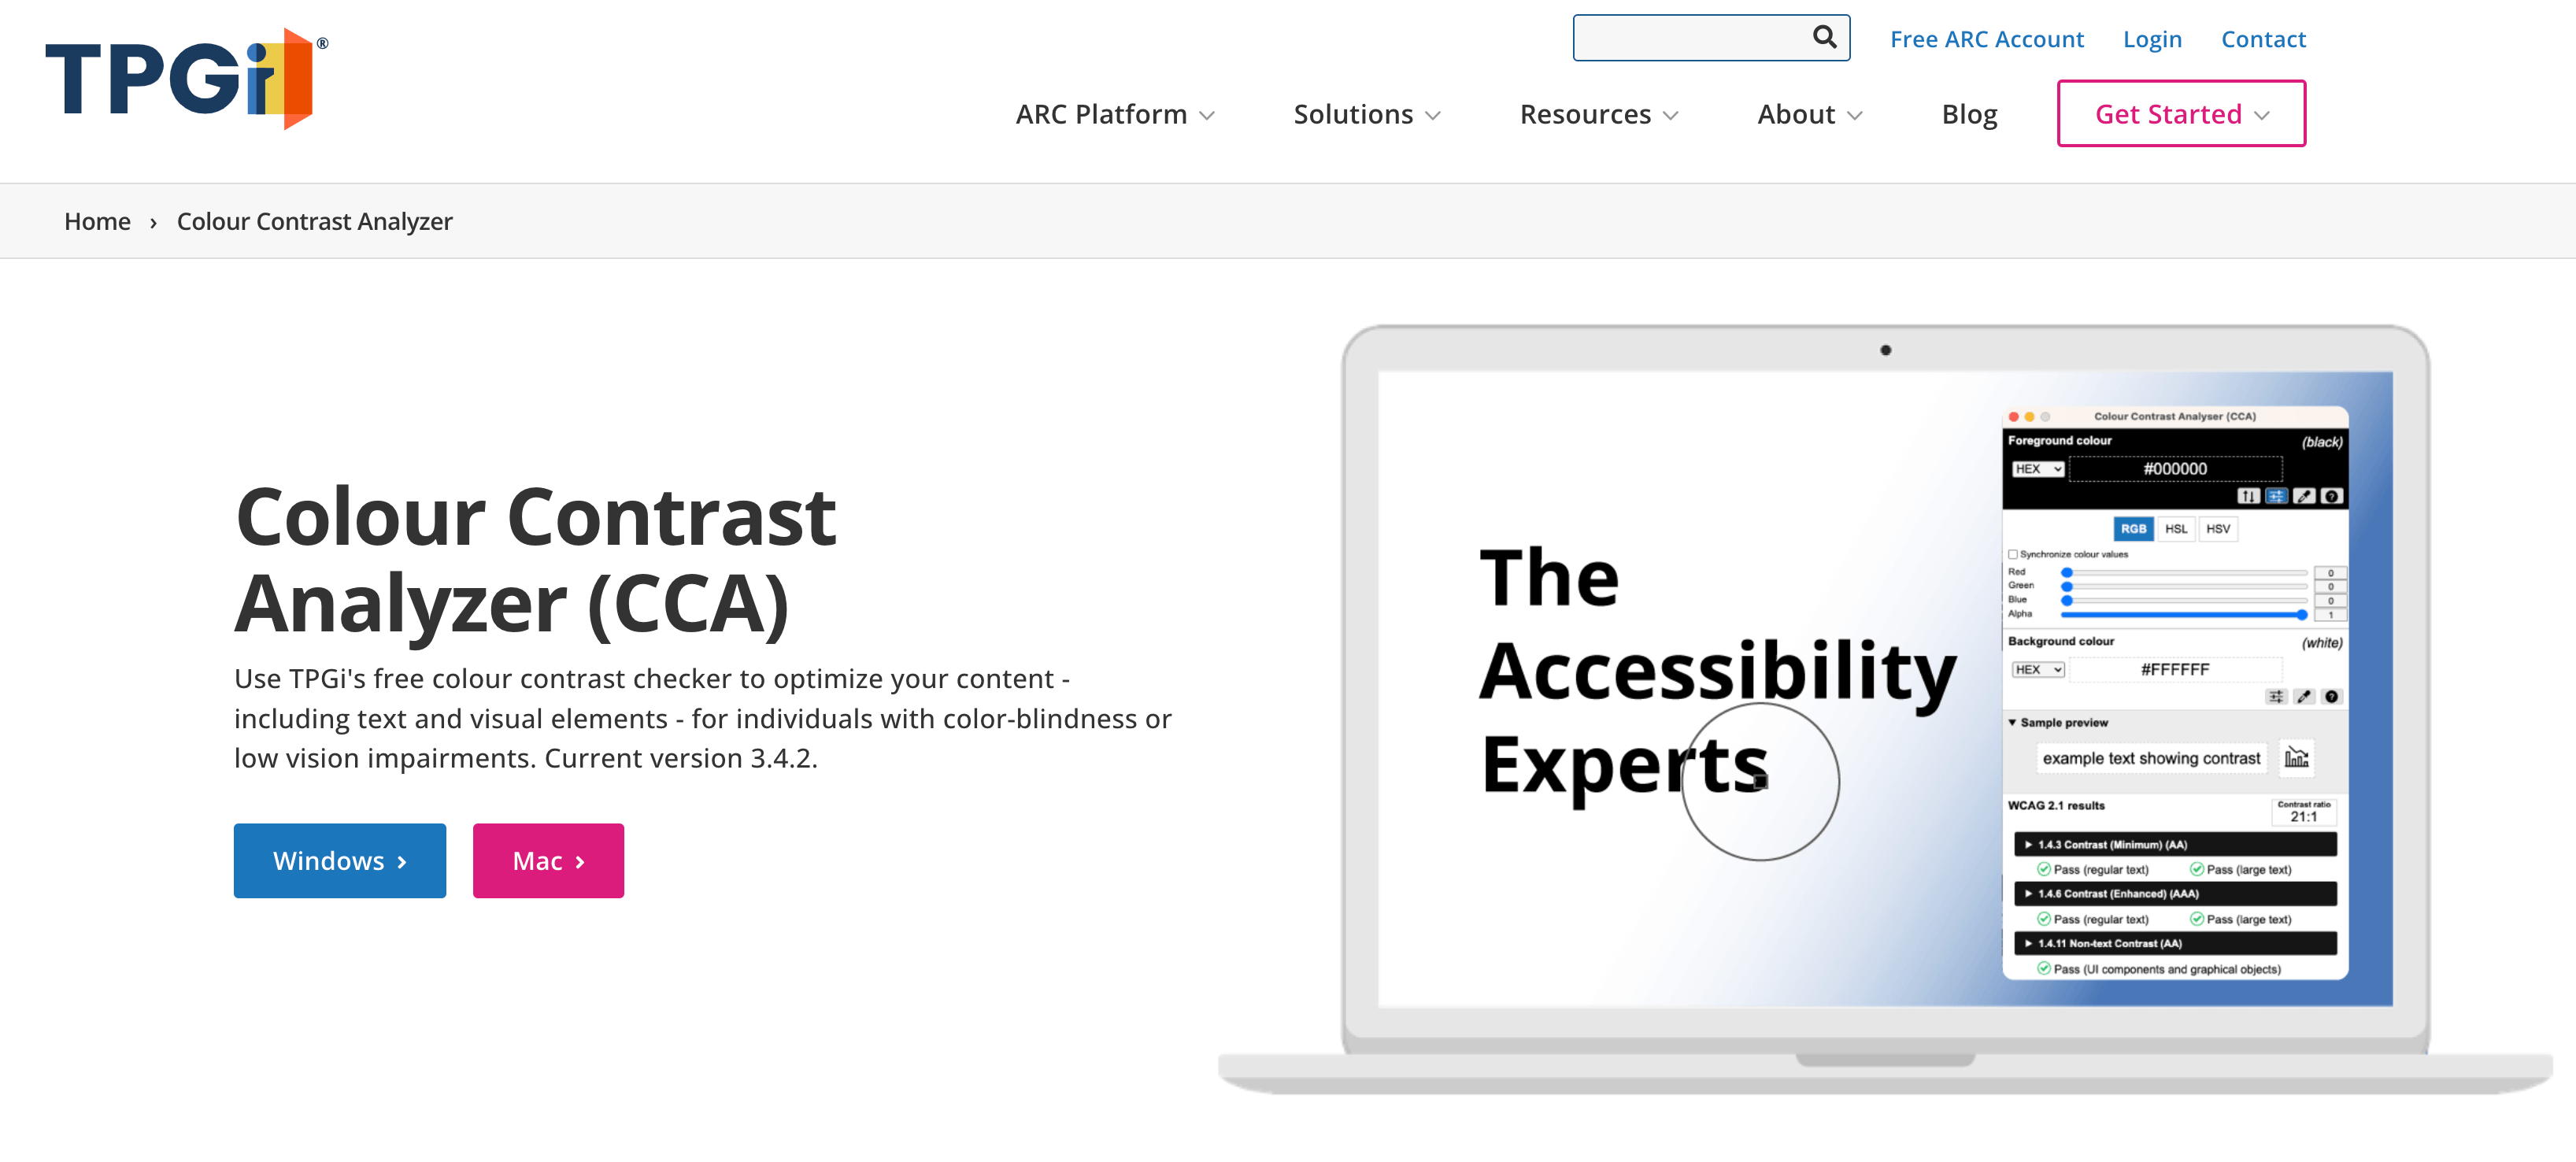Click pass checkmark for 1.4.6 regular text
Viewport: 2576px width, 1162px height.
[x=2044, y=919]
